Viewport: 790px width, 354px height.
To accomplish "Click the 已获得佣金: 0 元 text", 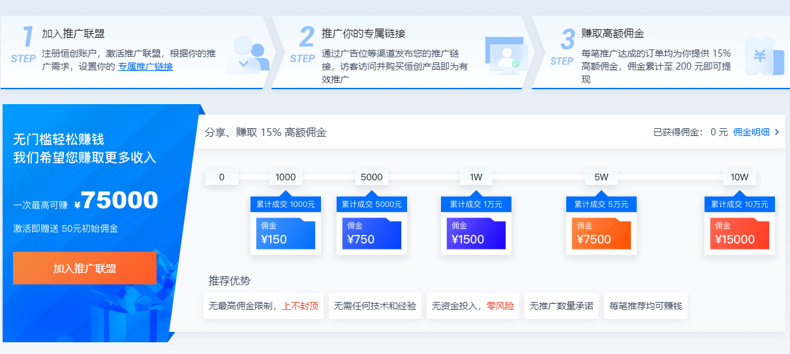I will [691, 132].
